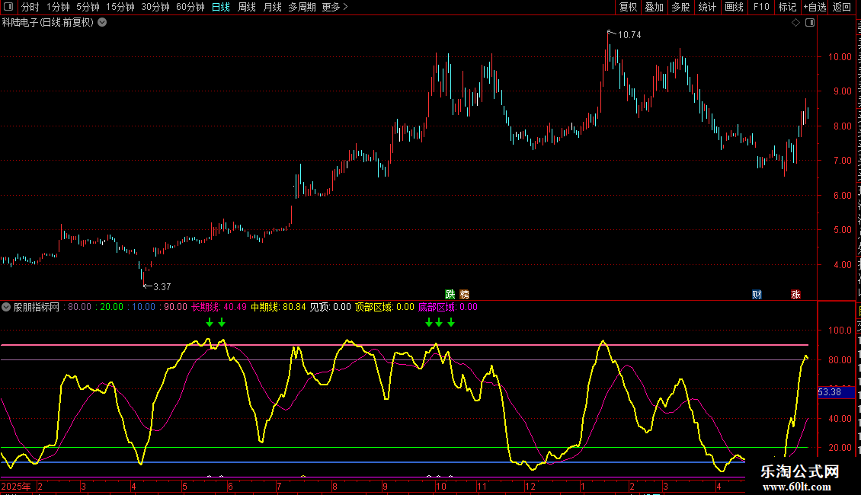Click the 底部区域: 0.00 indicator value
Viewport: 861px width, 495px height.
tap(448, 307)
